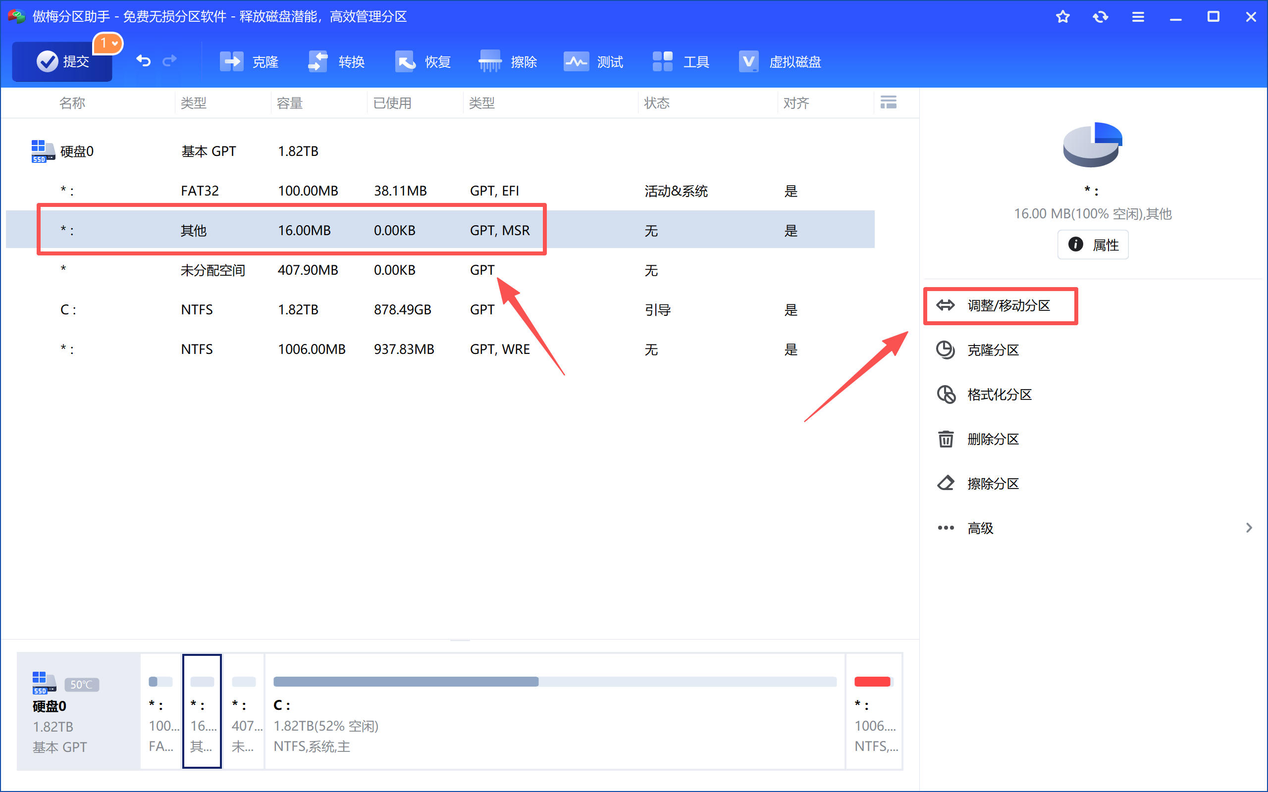Click the star favorite icon in title bar
1268x792 pixels.
(x=1062, y=17)
